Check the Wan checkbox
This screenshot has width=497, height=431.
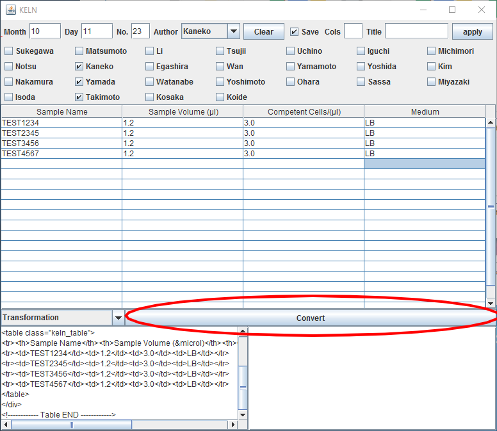click(220, 66)
